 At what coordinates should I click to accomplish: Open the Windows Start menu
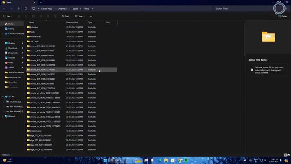[x=105, y=160]
